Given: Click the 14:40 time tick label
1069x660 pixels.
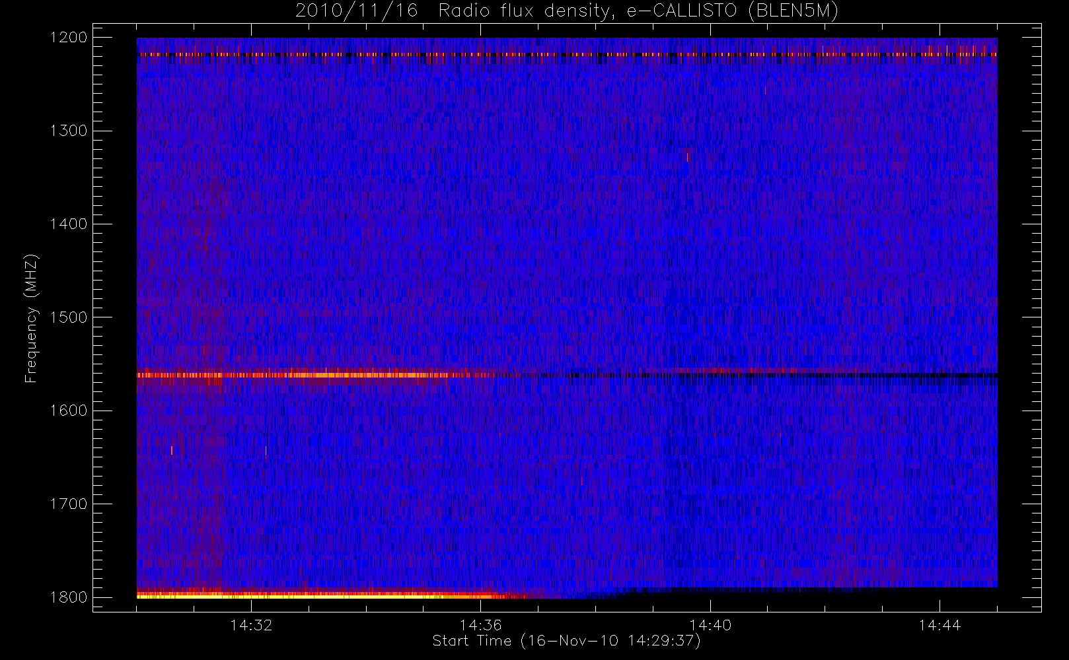Looking at the screenshot, I should 710,625.
